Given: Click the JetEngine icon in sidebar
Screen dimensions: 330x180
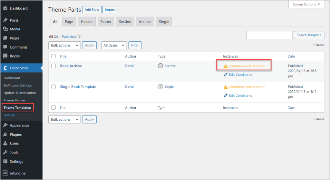Looking at the screenshot, I should [x=5, y=173].
